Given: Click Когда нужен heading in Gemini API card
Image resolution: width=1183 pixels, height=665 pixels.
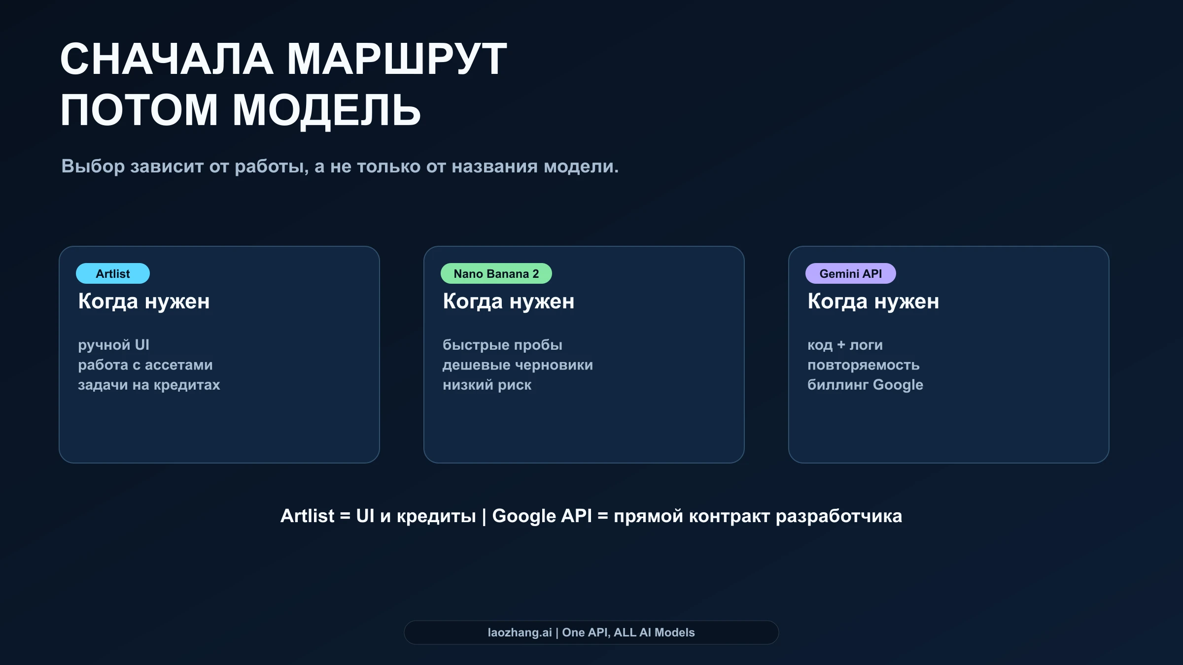Looking at the screenshot, I should pos(873,301).
